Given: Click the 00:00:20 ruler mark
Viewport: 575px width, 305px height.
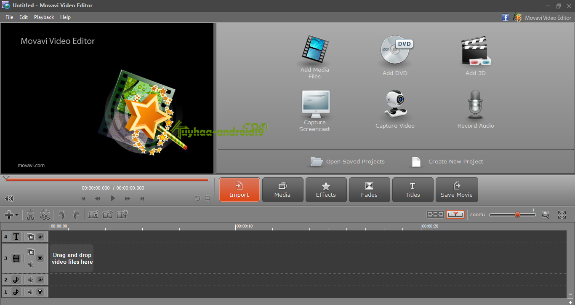Looking at the screenshot, I should point(430,226).
